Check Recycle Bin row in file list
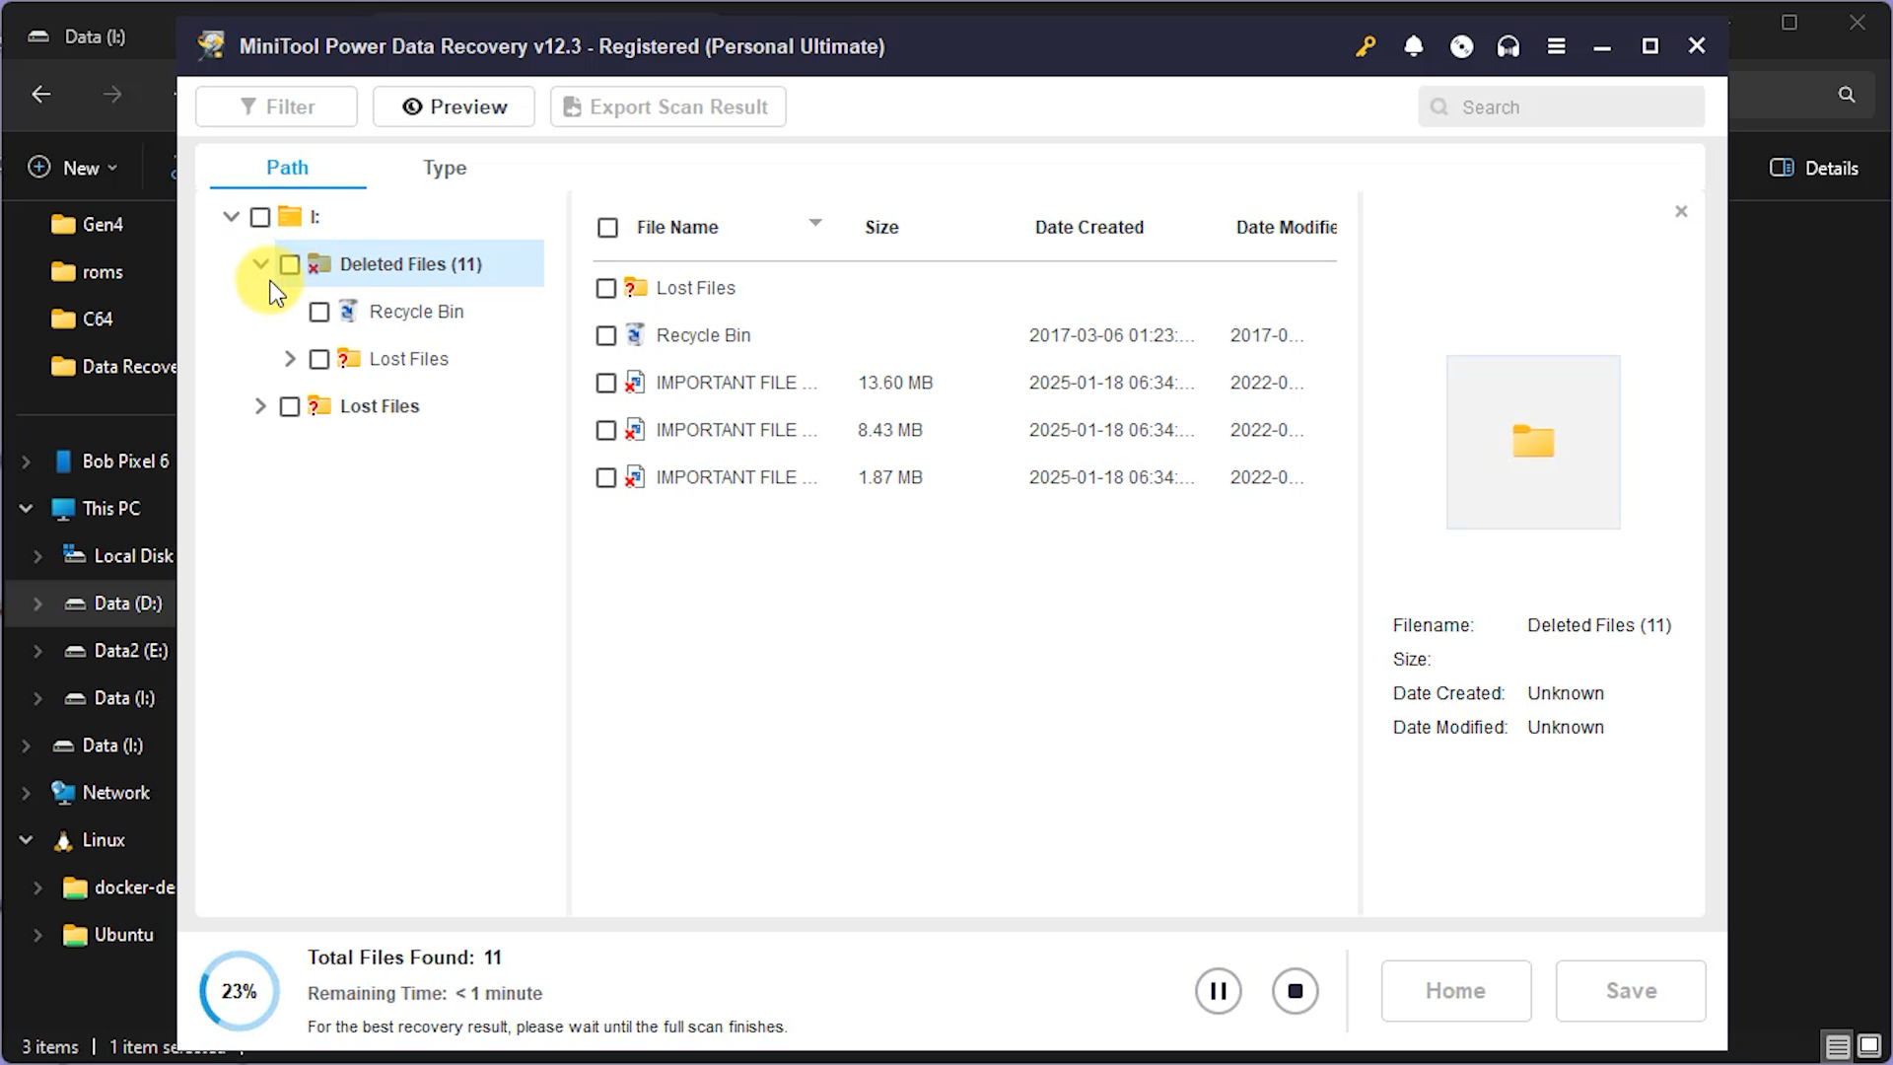This screenshot has width=1893, height=1065. pyautogui.click(x=606, y=335)
